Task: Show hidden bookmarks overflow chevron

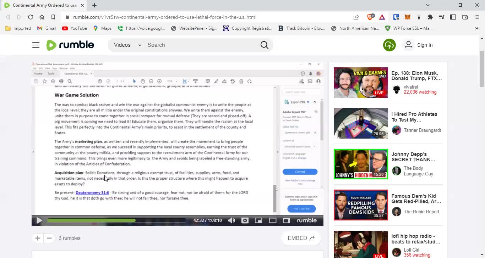Action: tap(476, 28)
